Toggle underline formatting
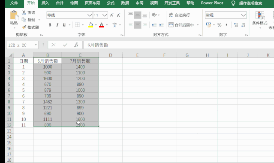 [x=64, y=25]
